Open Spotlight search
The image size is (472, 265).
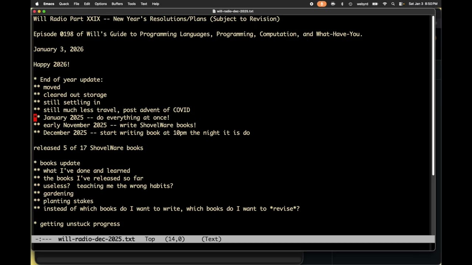click(x=393, y=4)
